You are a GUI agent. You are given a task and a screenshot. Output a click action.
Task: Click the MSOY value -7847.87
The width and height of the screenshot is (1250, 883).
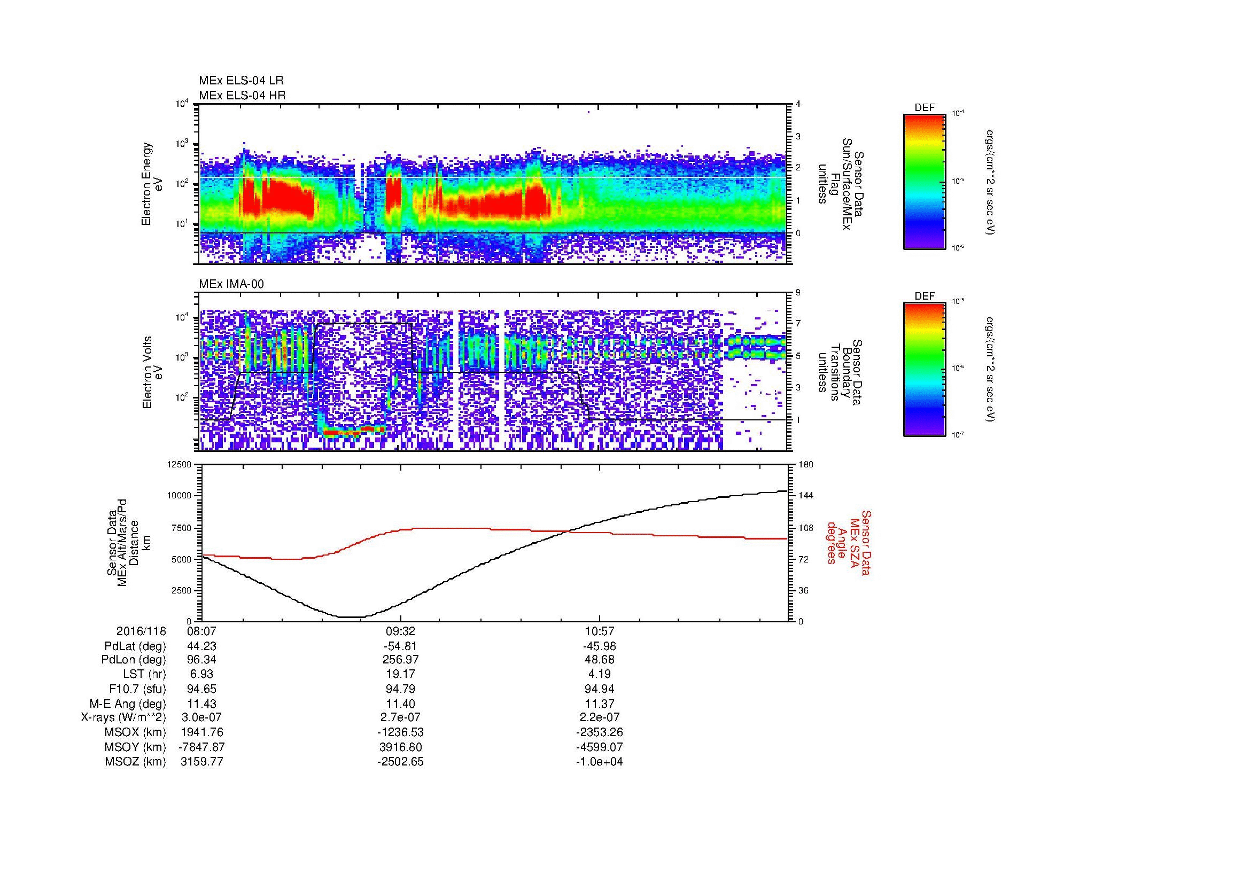202,747
